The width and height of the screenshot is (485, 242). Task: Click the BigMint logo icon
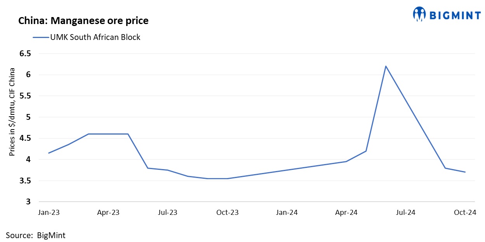tap(419, 14)
